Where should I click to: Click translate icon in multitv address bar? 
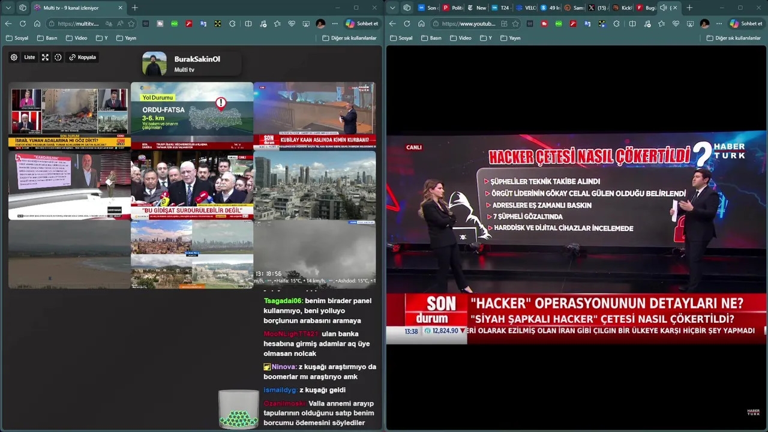109,23
